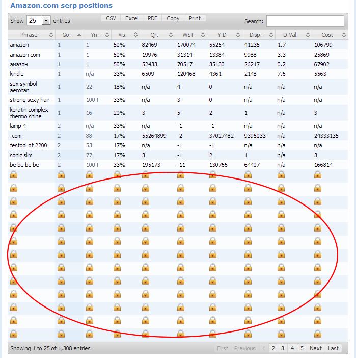Viewport: 356px width, 358px height.
Task: Export table as CSV
Action: point(111,18)
